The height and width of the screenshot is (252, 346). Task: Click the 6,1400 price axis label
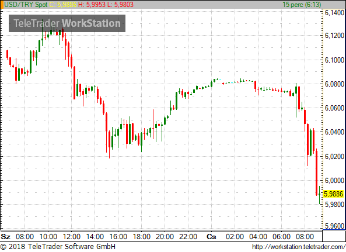[334, 13]
